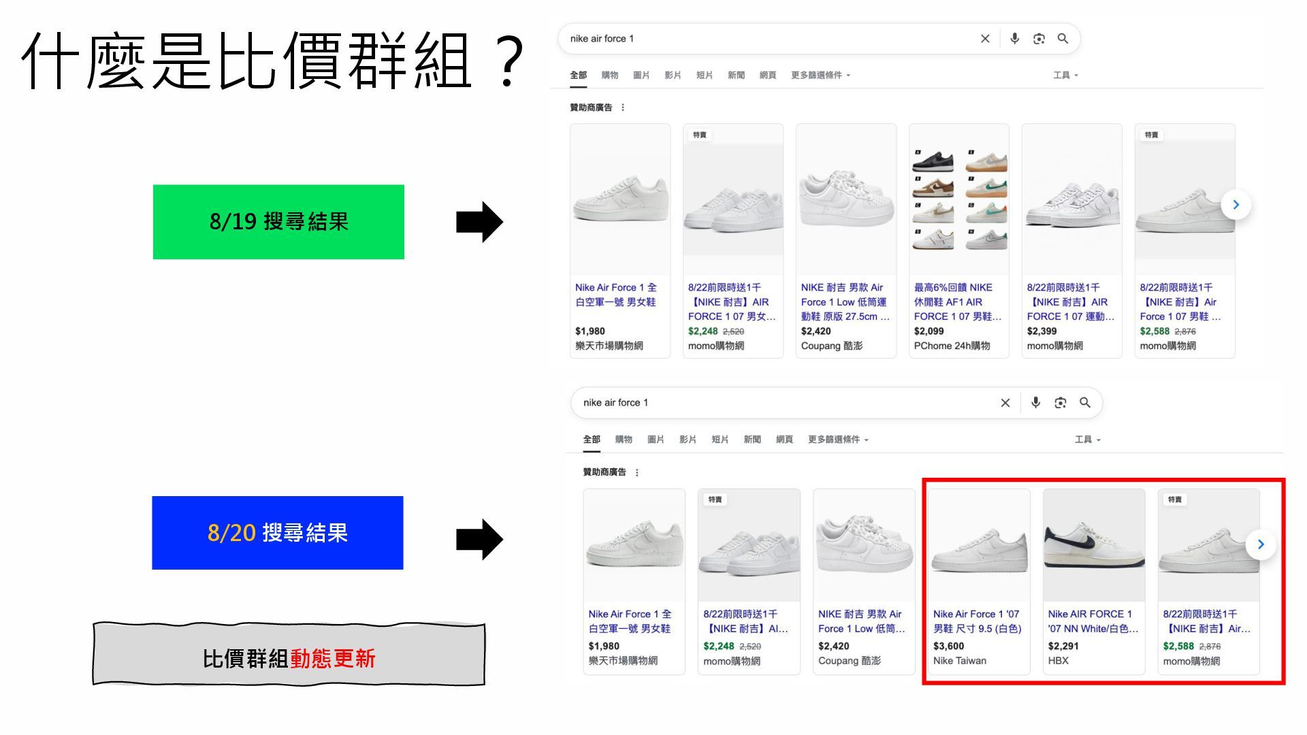The height and width of the screenshot is (735, 1307).
Task: Click microphone icon in bottom search bar
Action: 1035,403
